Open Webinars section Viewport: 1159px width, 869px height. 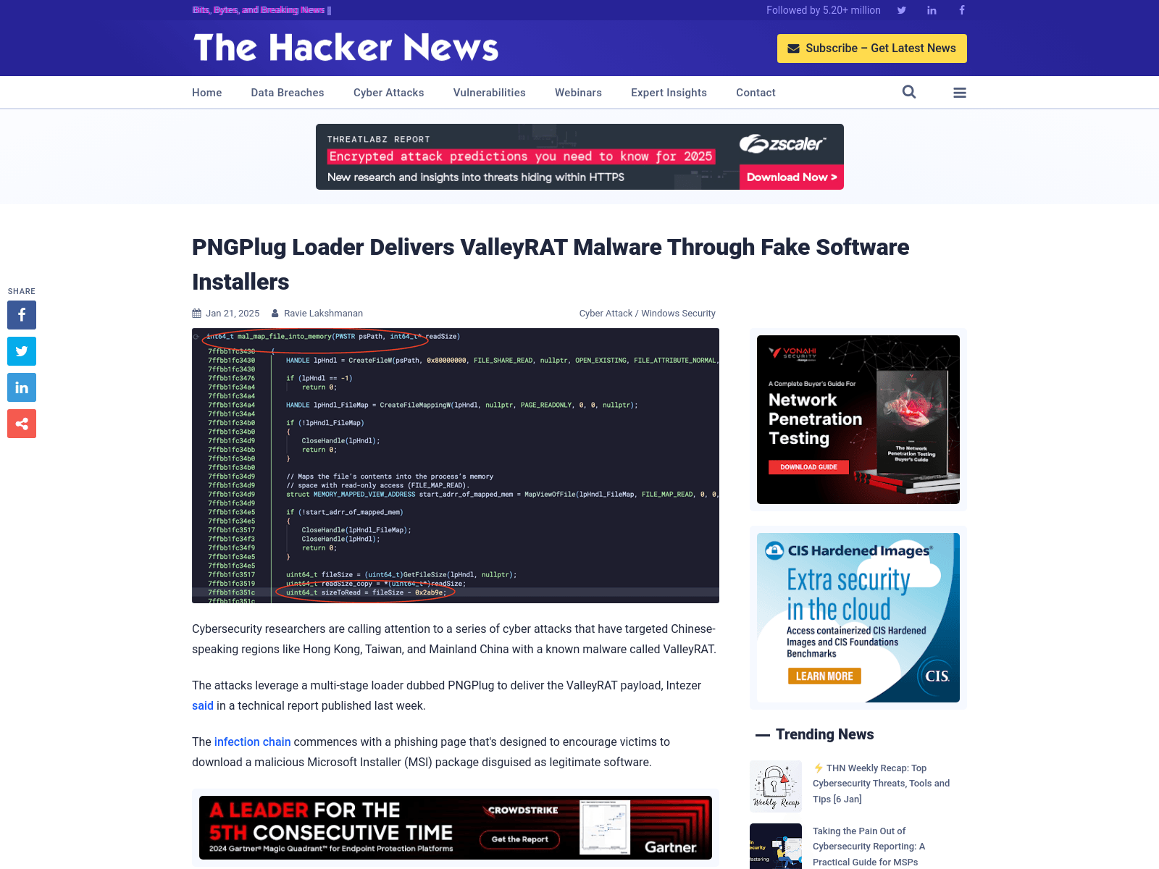tap(578, 93)
